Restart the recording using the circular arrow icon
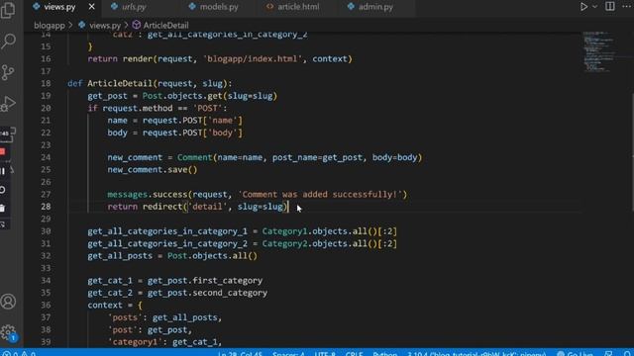The image size is (634, 356). (x=3, y=190)
